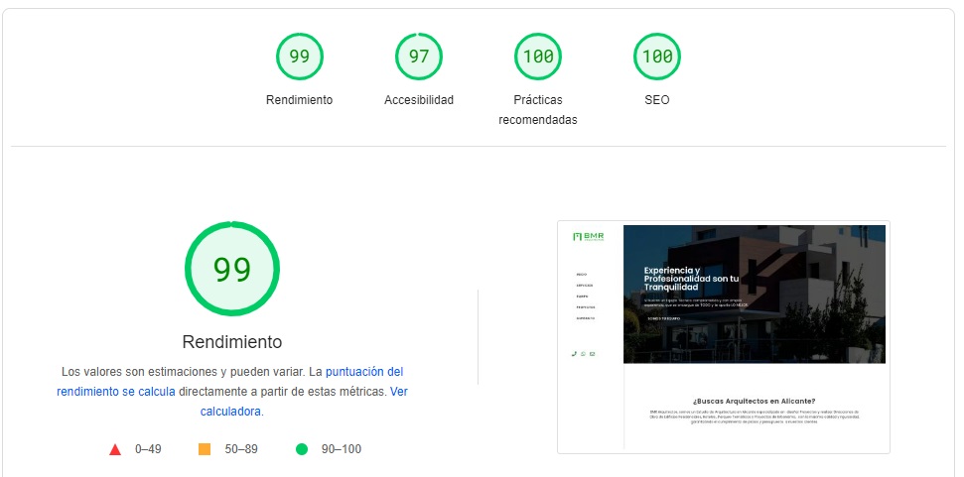Viewport: 964px width, 477px height.
Task: Click the orange square 50–89 legend icon
Action: click(x=205, y=449)
